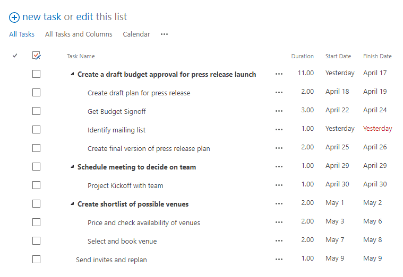Collapse Create shortlist of possible venues

pyautogui.click(x=73, y=204)
